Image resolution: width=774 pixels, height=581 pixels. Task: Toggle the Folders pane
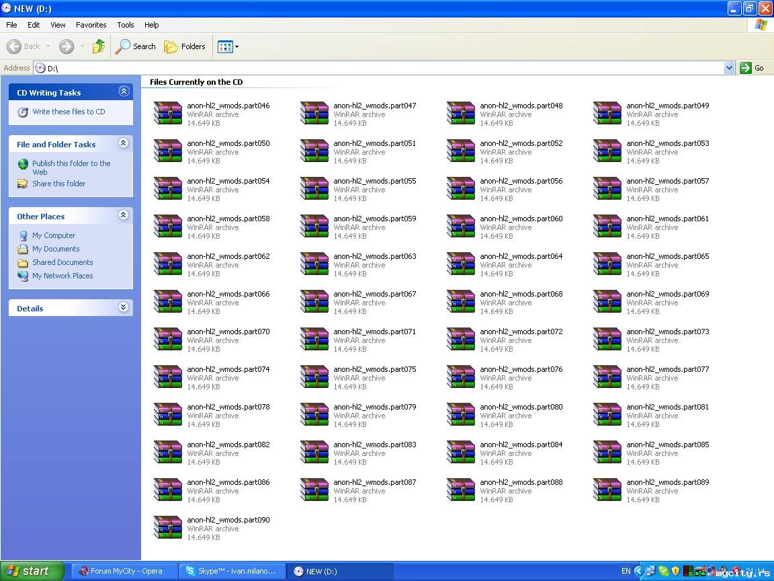[x=185, y=46]
